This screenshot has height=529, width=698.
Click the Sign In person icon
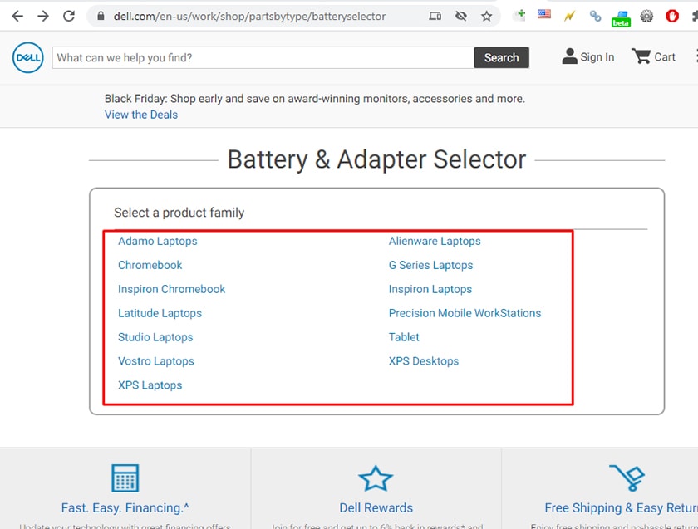(570, 56)
